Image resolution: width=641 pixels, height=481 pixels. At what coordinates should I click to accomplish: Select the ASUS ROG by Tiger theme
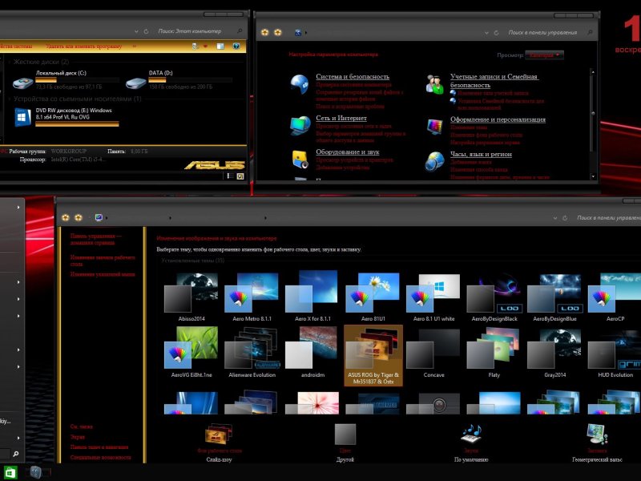[373, 355]
